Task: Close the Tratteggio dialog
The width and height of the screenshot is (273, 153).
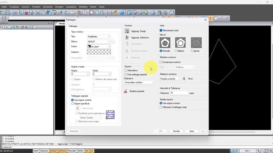Action: coord(206,20)
